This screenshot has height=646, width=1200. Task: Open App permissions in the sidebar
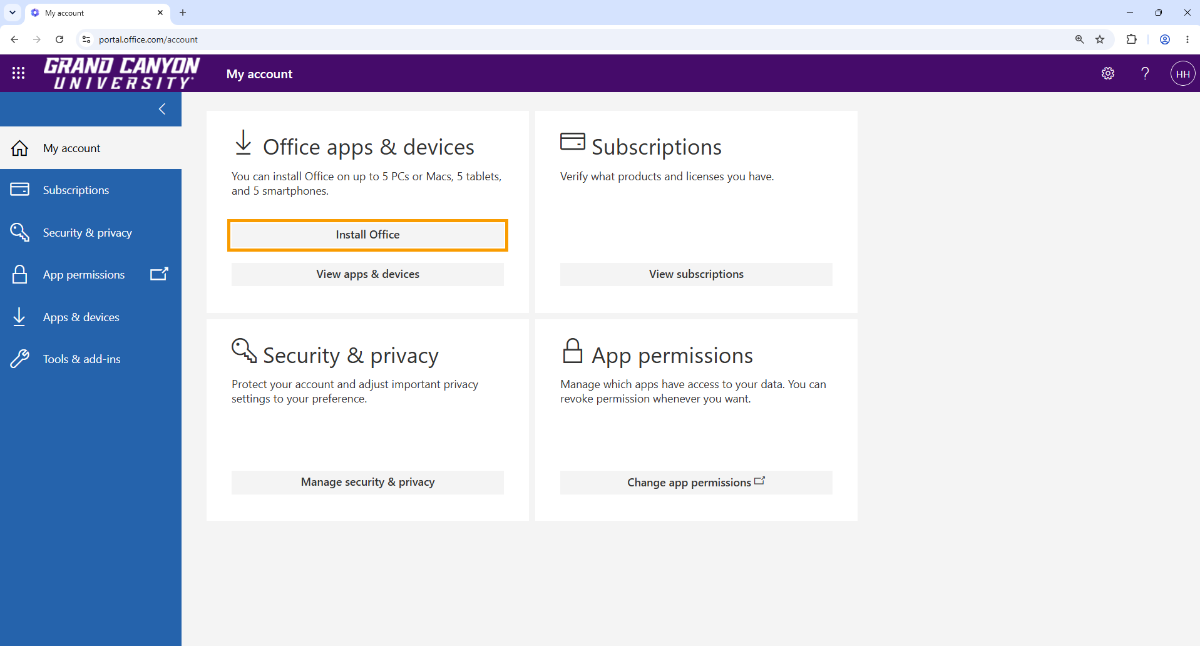point(91,274)
